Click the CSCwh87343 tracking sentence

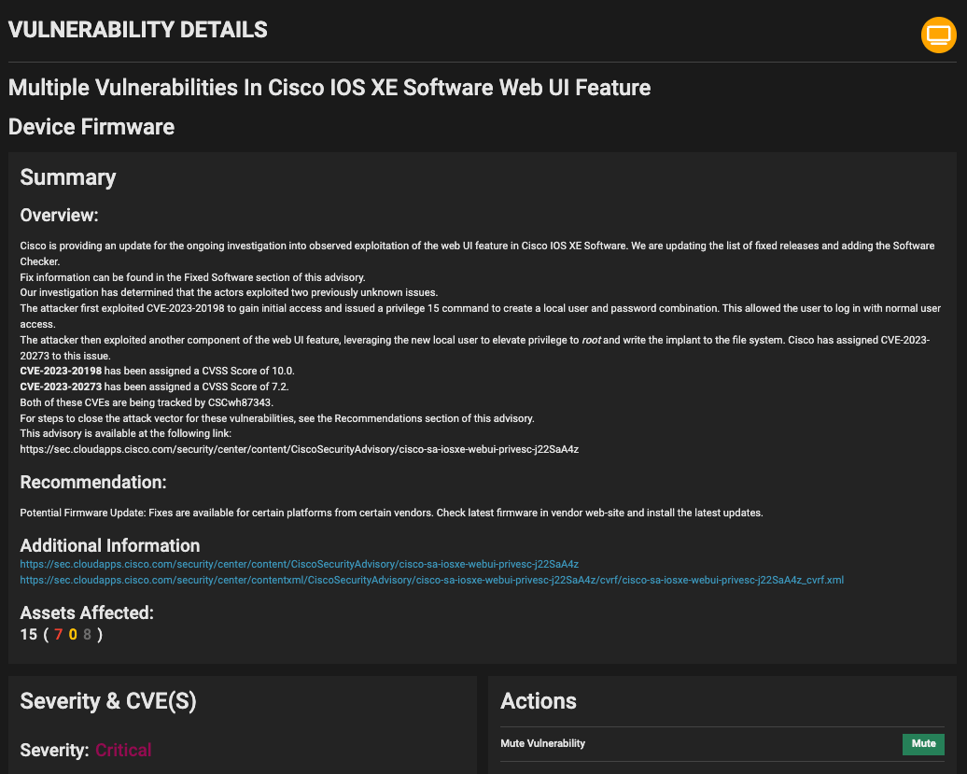pyautogui.click(x=147, y=402)
